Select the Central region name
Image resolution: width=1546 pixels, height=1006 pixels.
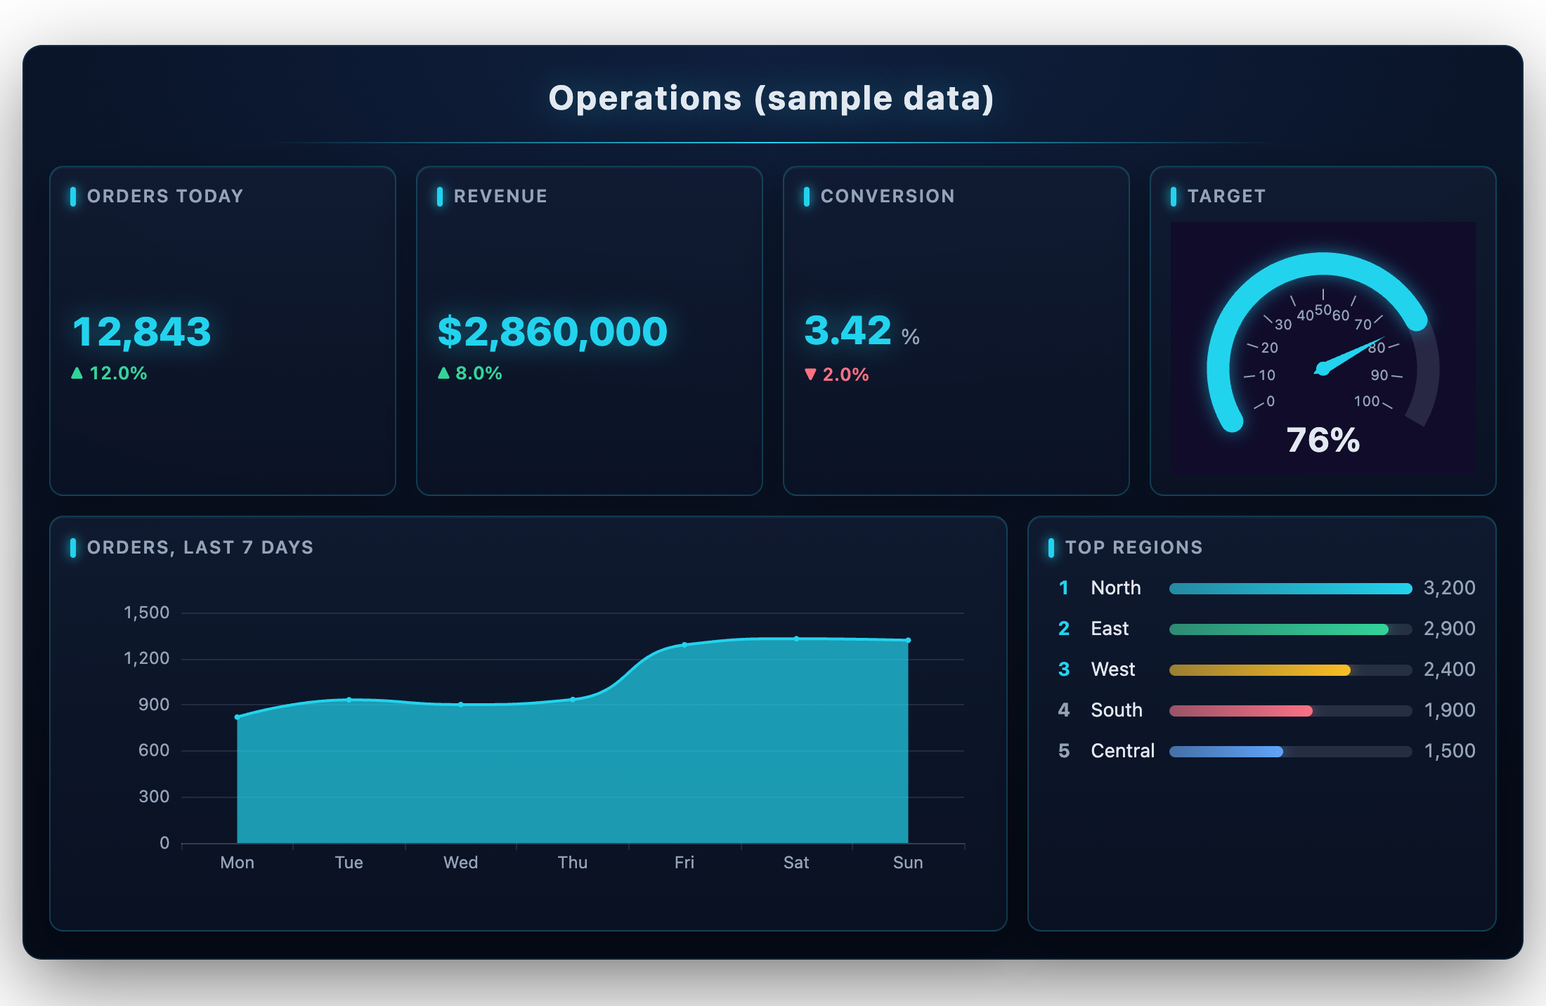(x=1122, y=751)
